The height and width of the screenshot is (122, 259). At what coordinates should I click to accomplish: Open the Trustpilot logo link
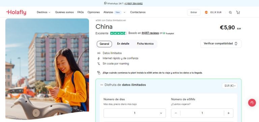coord(168,33)
